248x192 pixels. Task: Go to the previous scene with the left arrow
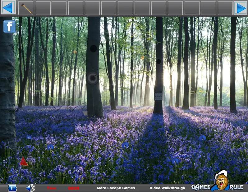click(x=8, y=7)
